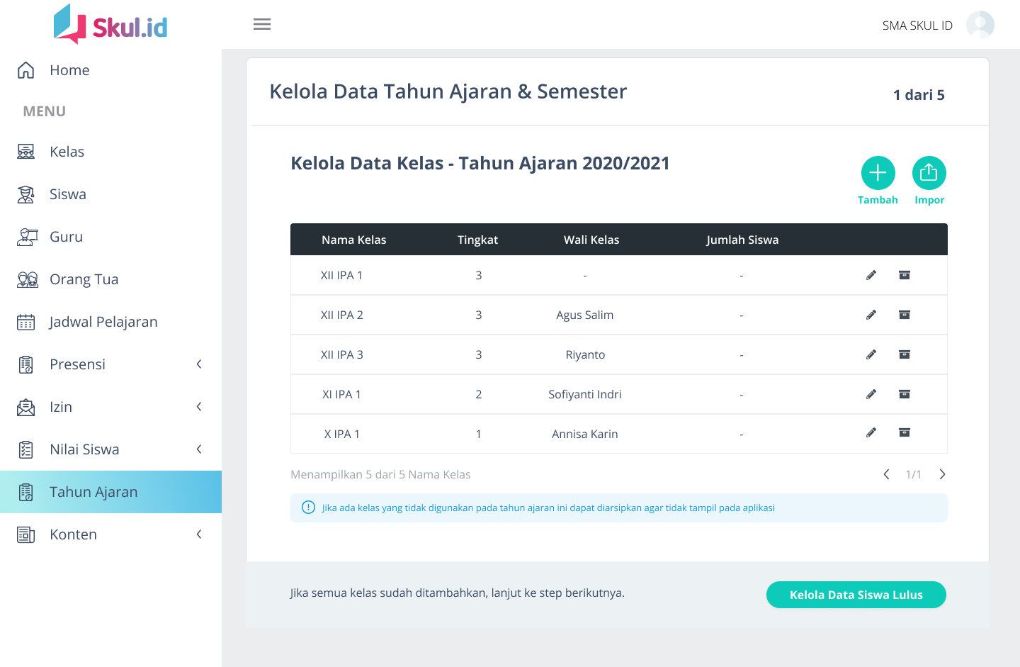Archive the XI IPA 1 class

point(905,394)
